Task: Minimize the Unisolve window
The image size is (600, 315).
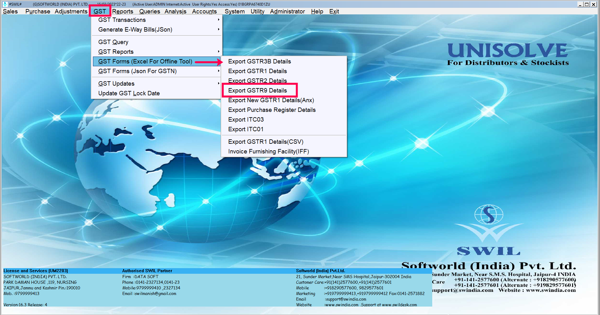Action: (x=580, y=4)
